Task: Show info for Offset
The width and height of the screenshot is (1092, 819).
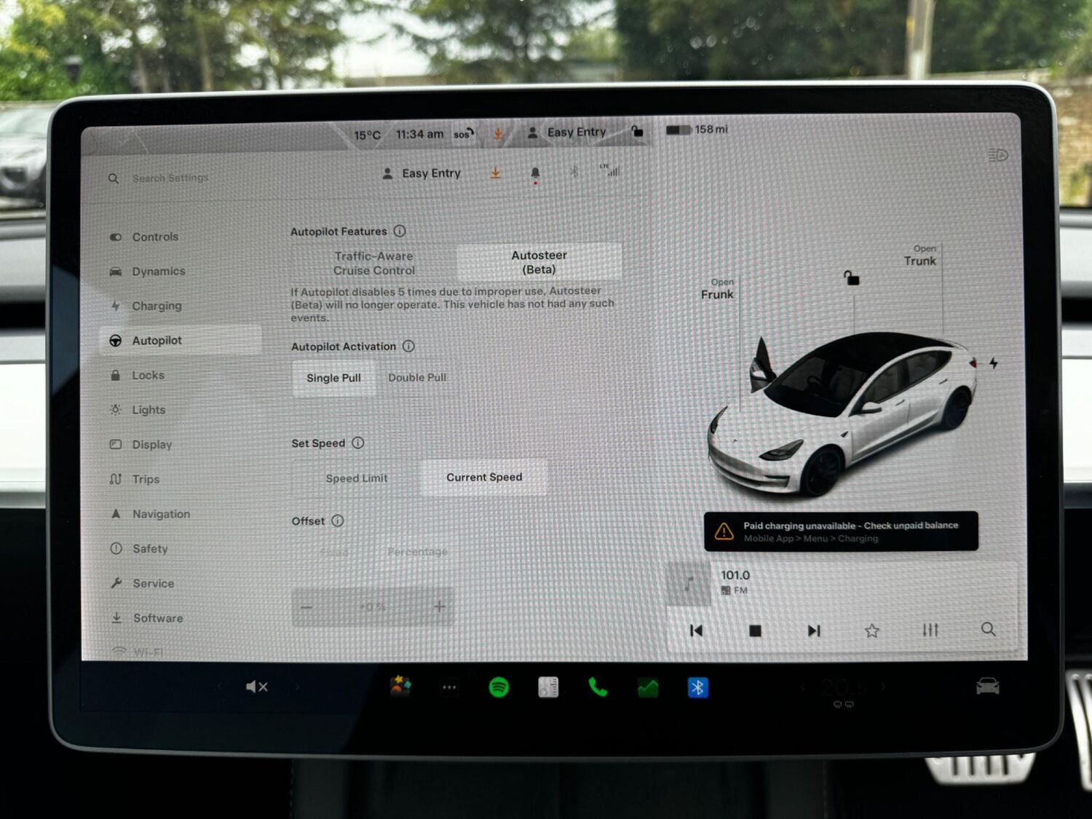Action: coord(338,521)
